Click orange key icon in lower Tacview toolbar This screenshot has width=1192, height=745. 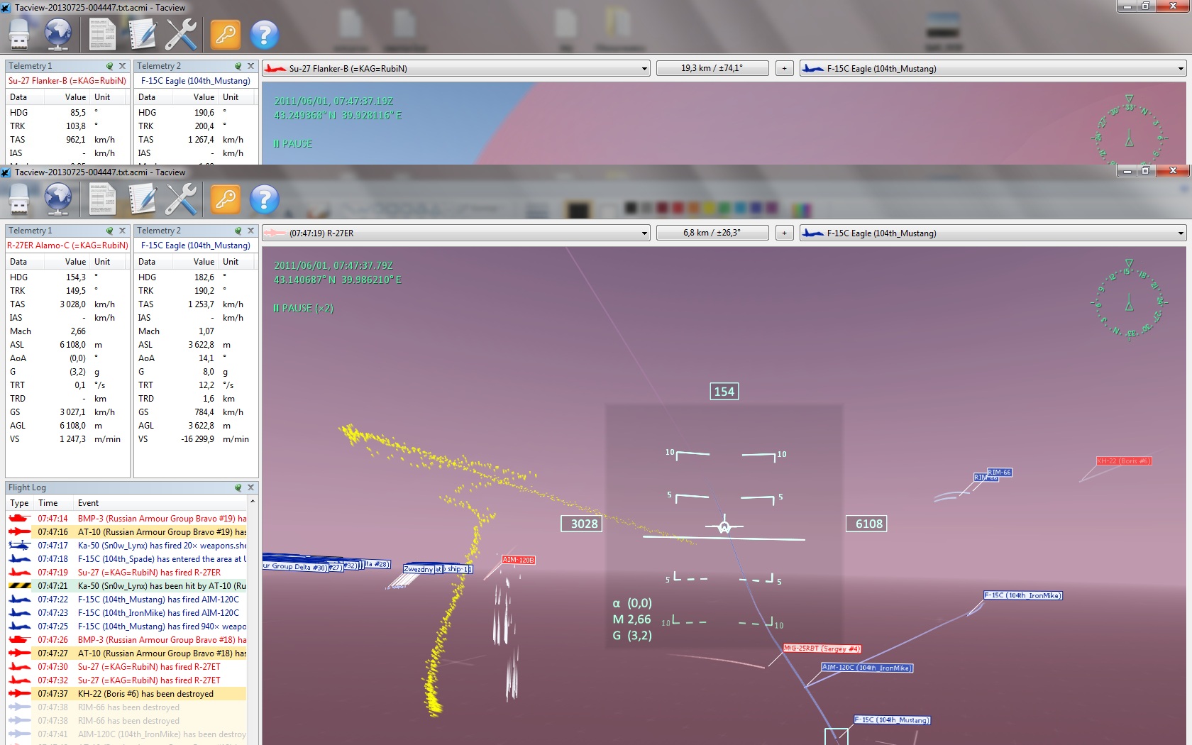[x=226, y=199]
